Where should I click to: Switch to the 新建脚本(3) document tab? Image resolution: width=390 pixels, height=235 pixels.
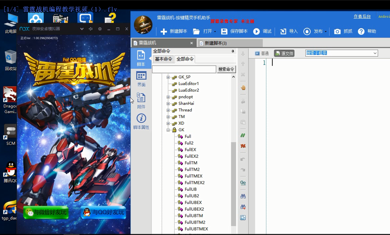(215, 43)
